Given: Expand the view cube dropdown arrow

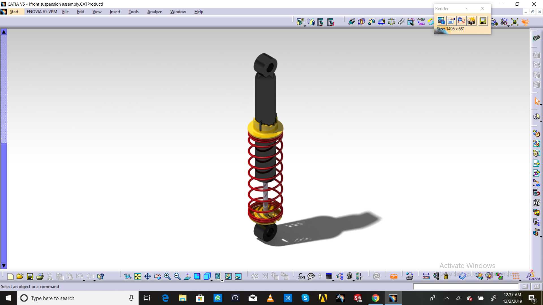Looking at the screenshot, I should 212,280.
